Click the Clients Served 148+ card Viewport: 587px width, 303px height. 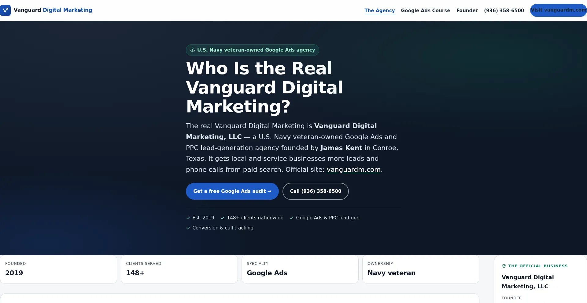pos(179,269)
